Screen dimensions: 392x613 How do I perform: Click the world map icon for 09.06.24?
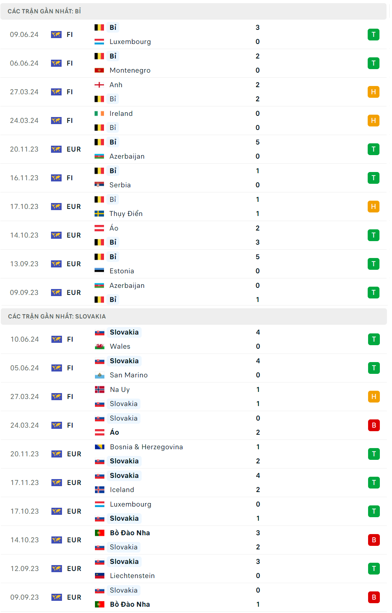coord(57,35)
